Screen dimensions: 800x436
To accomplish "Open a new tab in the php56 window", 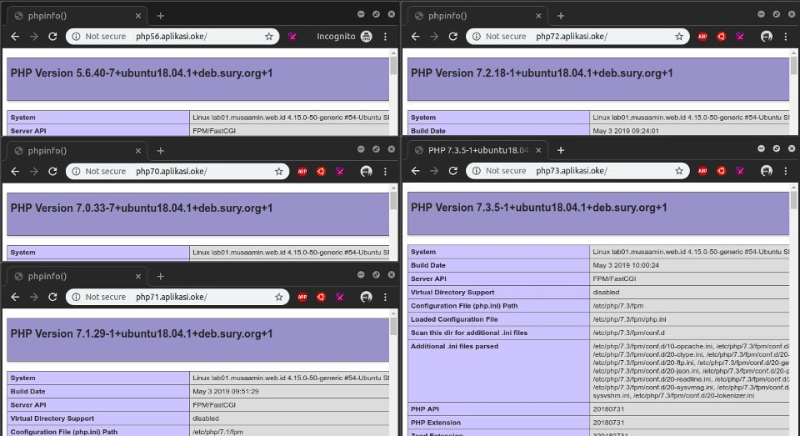I will click(160, 16).
